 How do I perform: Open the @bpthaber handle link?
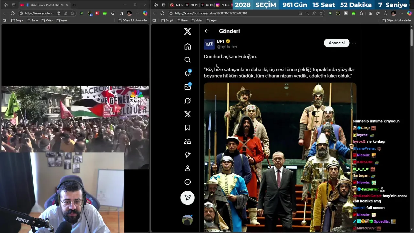pos(227,47)
